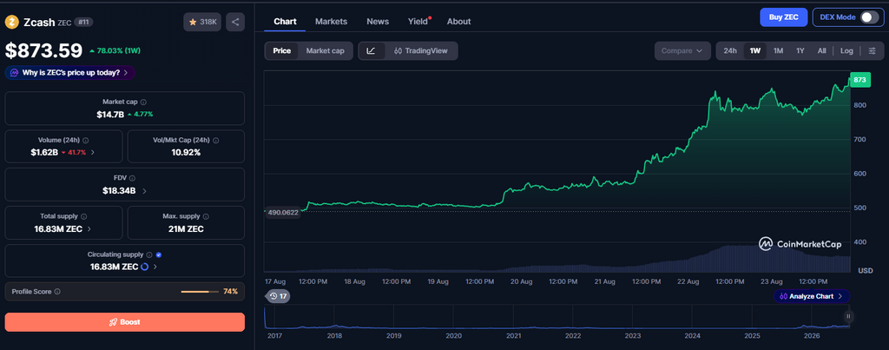Click the 10.92% Vol/Mkt Cap value
This screenshot has width=889, height=350.
(187, 152)
